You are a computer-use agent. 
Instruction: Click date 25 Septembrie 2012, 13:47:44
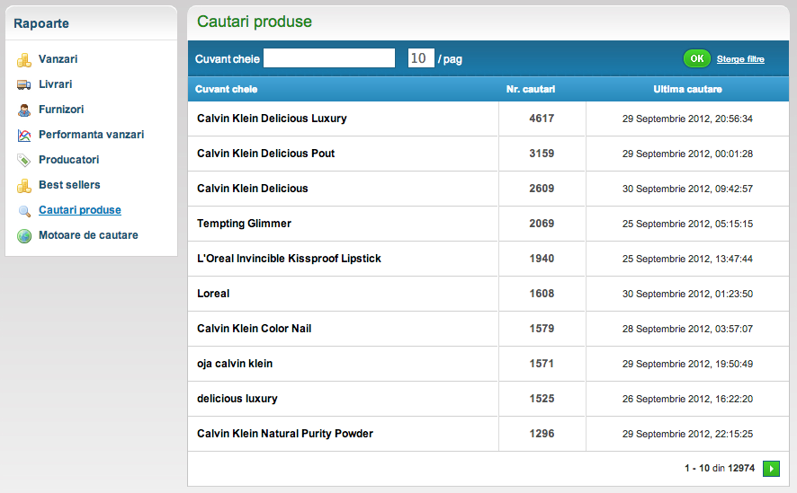point(688,259)
